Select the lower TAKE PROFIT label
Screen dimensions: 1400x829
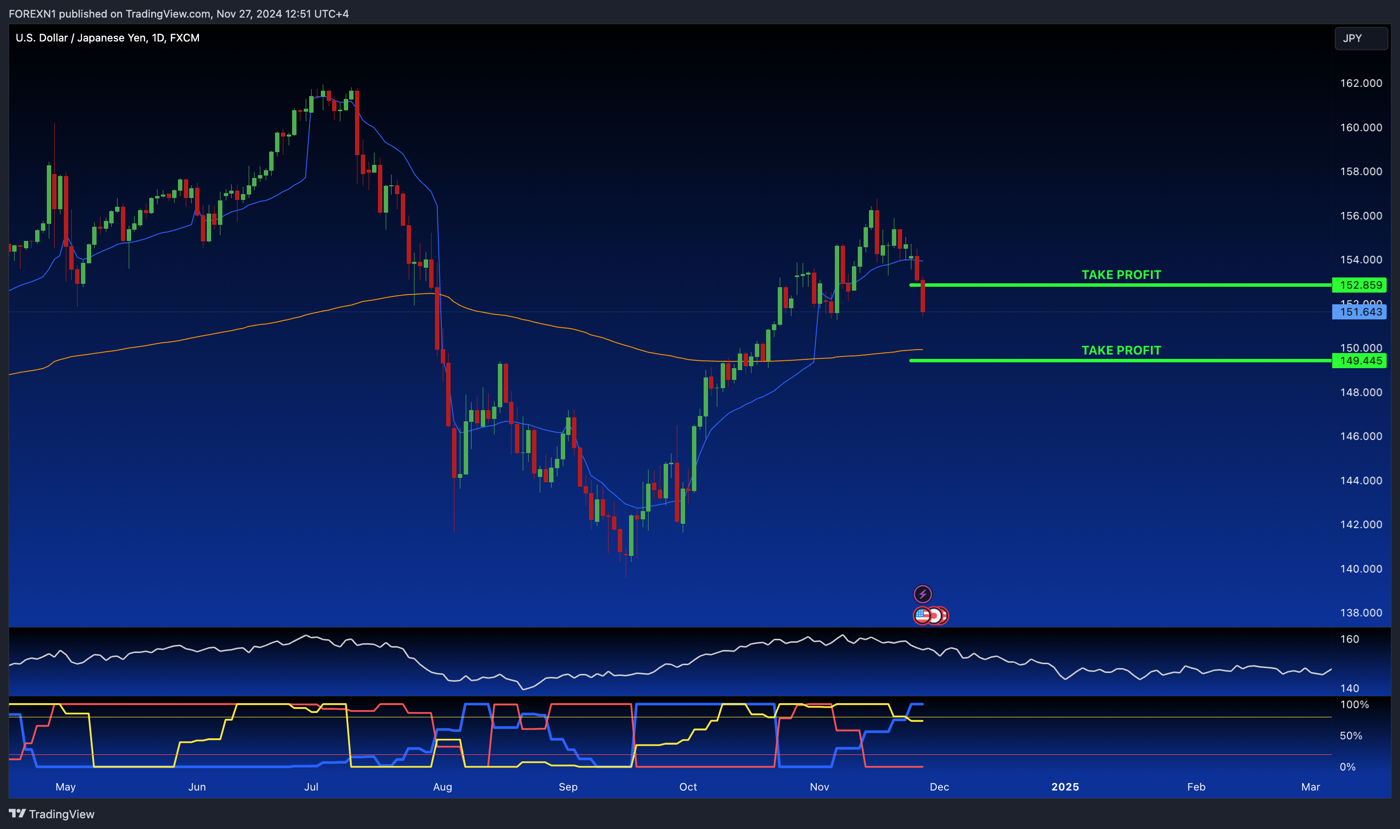pyautogui.click(x=1121, y=350)
